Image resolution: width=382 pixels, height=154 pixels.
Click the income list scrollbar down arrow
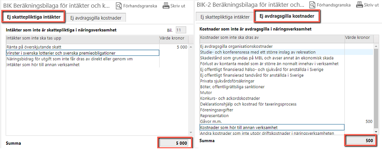pyautogui.click(x=191, y=132)
